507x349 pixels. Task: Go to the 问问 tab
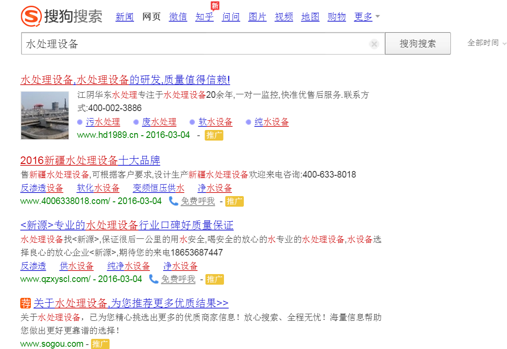(x=231, y=16)
